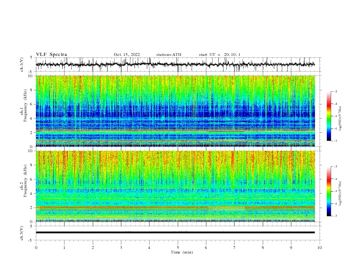The width and height of the screenshot is (360, 278).
Task: Click the 7 minute tick on time axis
Action: pos(235,248)
